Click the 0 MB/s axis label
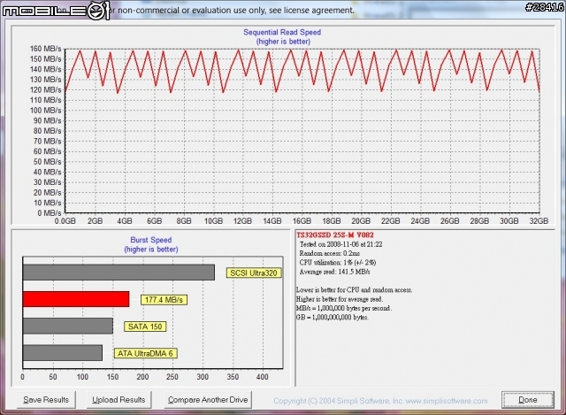 [50, 213]
